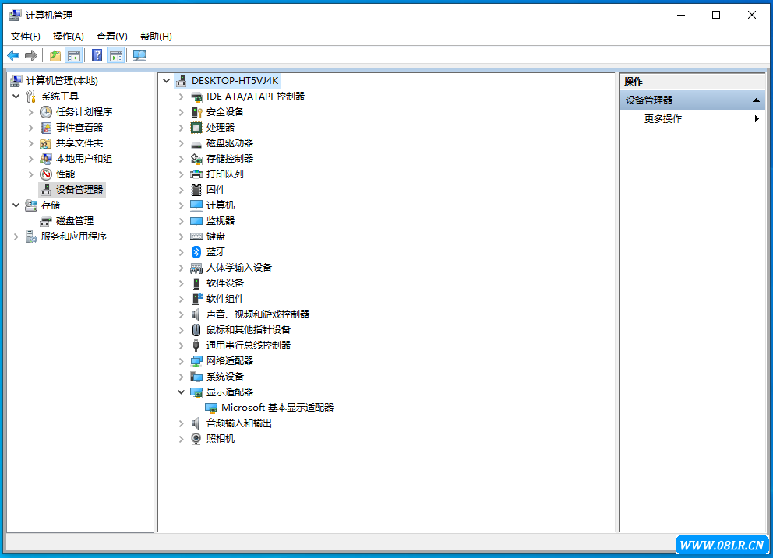The height and width of the screenshot is (558, 773).
Task: Click the 网络适配器 icon
Action: click(196, 361)
